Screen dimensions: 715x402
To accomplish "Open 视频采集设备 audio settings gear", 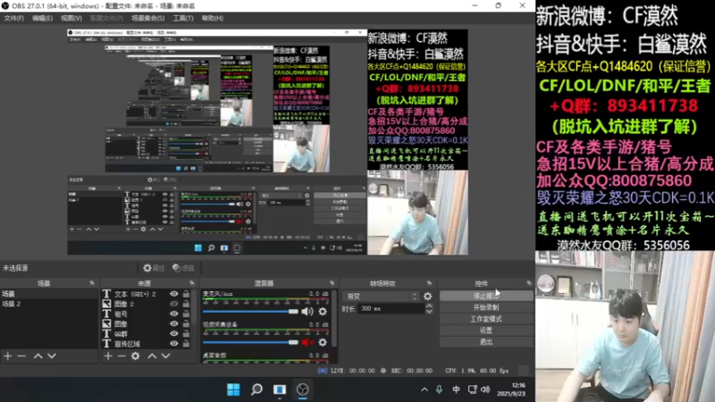I will coord(323,342).
